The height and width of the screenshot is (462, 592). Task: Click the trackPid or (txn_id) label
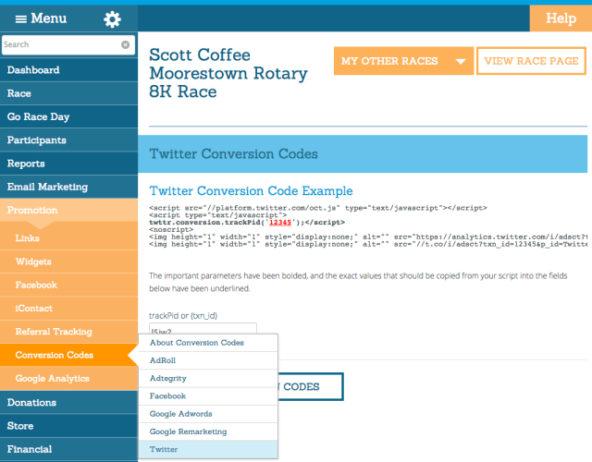point(183,316)
